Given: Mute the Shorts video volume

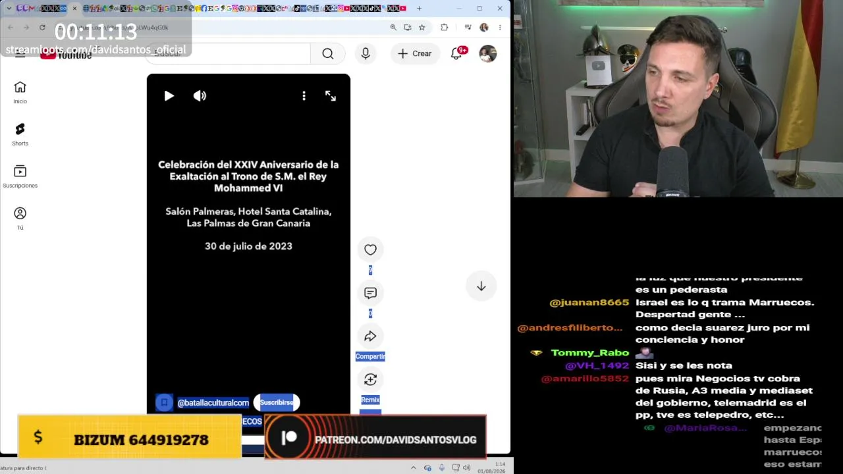Looking at the screenshot, I should coord(200,96).
